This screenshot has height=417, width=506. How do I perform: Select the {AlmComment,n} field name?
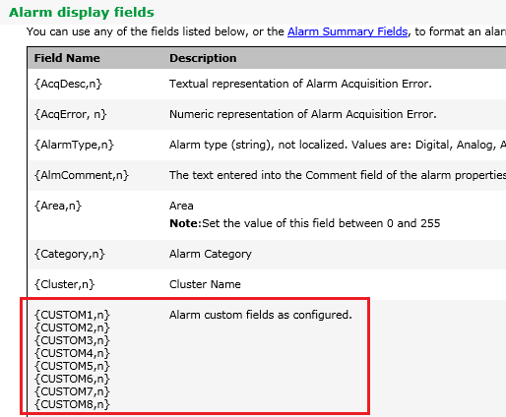click(82, 175)
